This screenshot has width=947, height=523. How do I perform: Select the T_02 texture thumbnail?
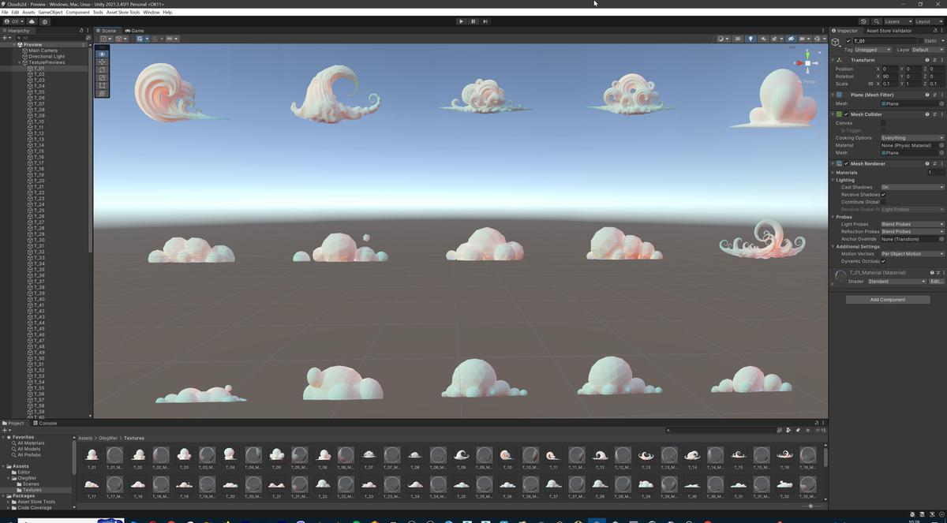138,455
